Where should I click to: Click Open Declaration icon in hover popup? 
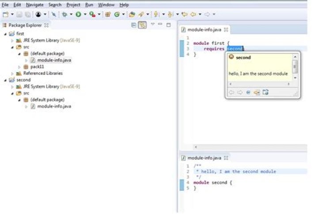pyautogui.click(x=257, y=92)
